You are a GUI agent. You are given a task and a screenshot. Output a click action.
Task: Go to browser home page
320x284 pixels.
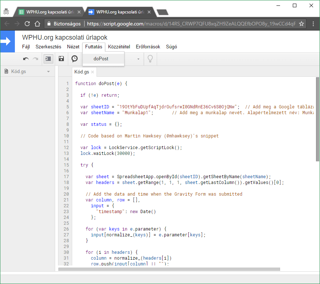(37, 24)
